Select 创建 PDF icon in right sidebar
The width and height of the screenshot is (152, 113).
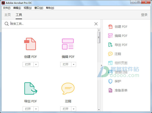pos(110,27)
